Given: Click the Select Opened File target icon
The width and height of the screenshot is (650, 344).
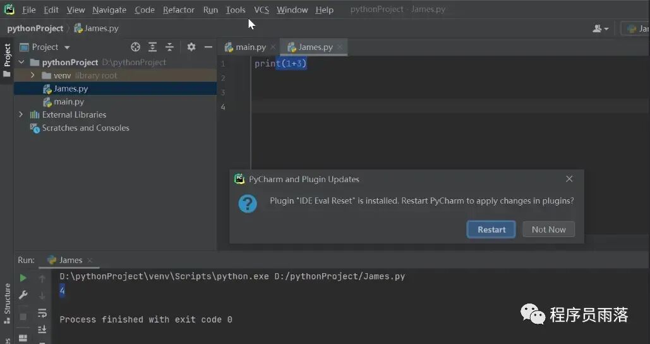Looking at the screenshot, I should 136,47.
